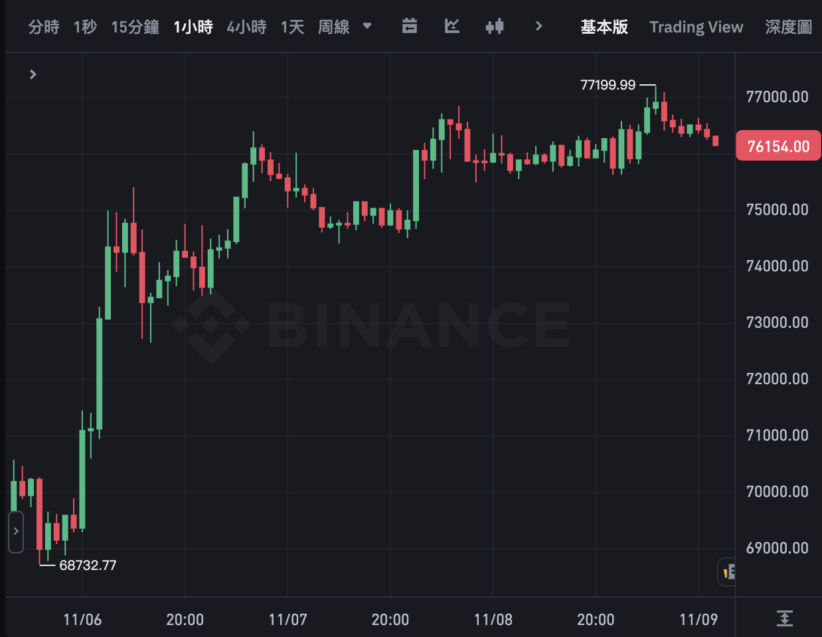Choose the 周線 weekly interval
The height and width of the screenshot is (637, 822).
(333, 27)
